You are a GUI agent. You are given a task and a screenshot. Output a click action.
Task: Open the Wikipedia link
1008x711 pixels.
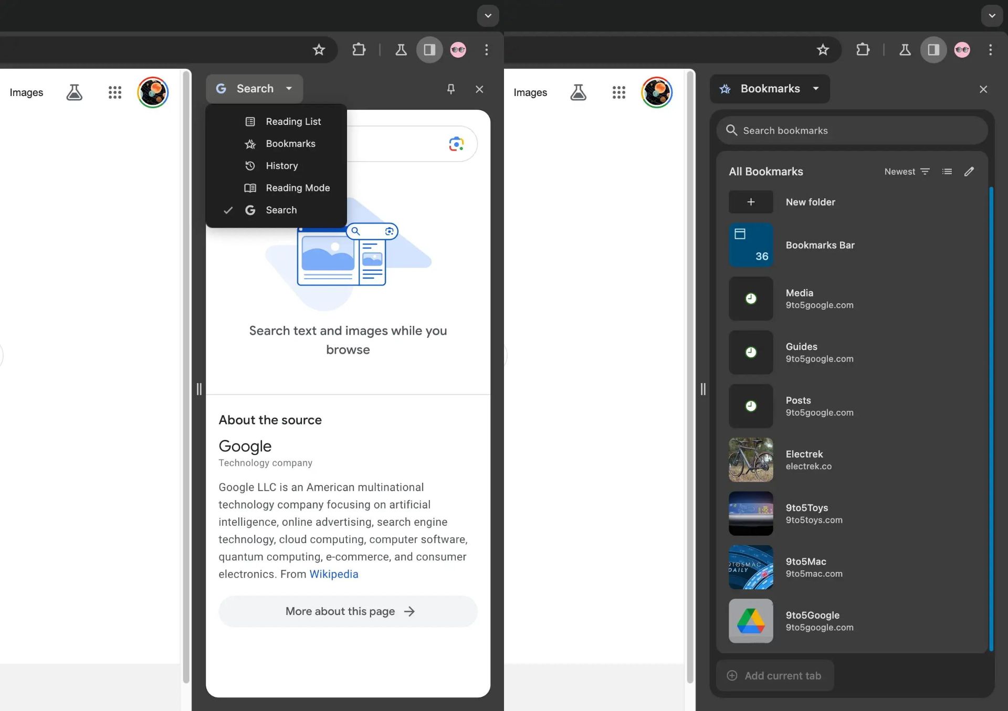334,574
